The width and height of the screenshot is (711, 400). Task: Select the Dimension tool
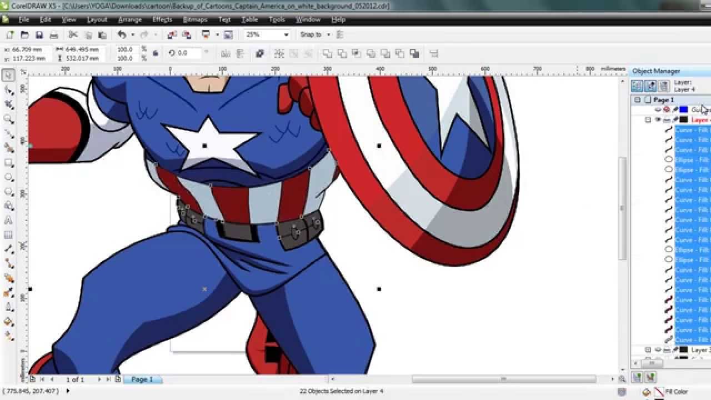click(8, 249)
